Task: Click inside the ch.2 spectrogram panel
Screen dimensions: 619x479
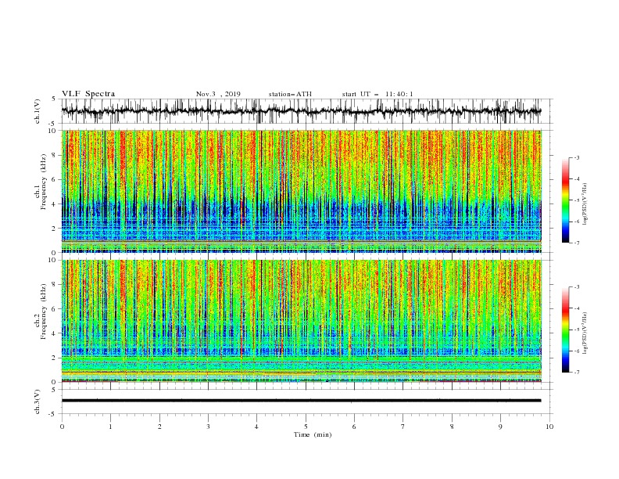Action: click(x=301, y=321)
